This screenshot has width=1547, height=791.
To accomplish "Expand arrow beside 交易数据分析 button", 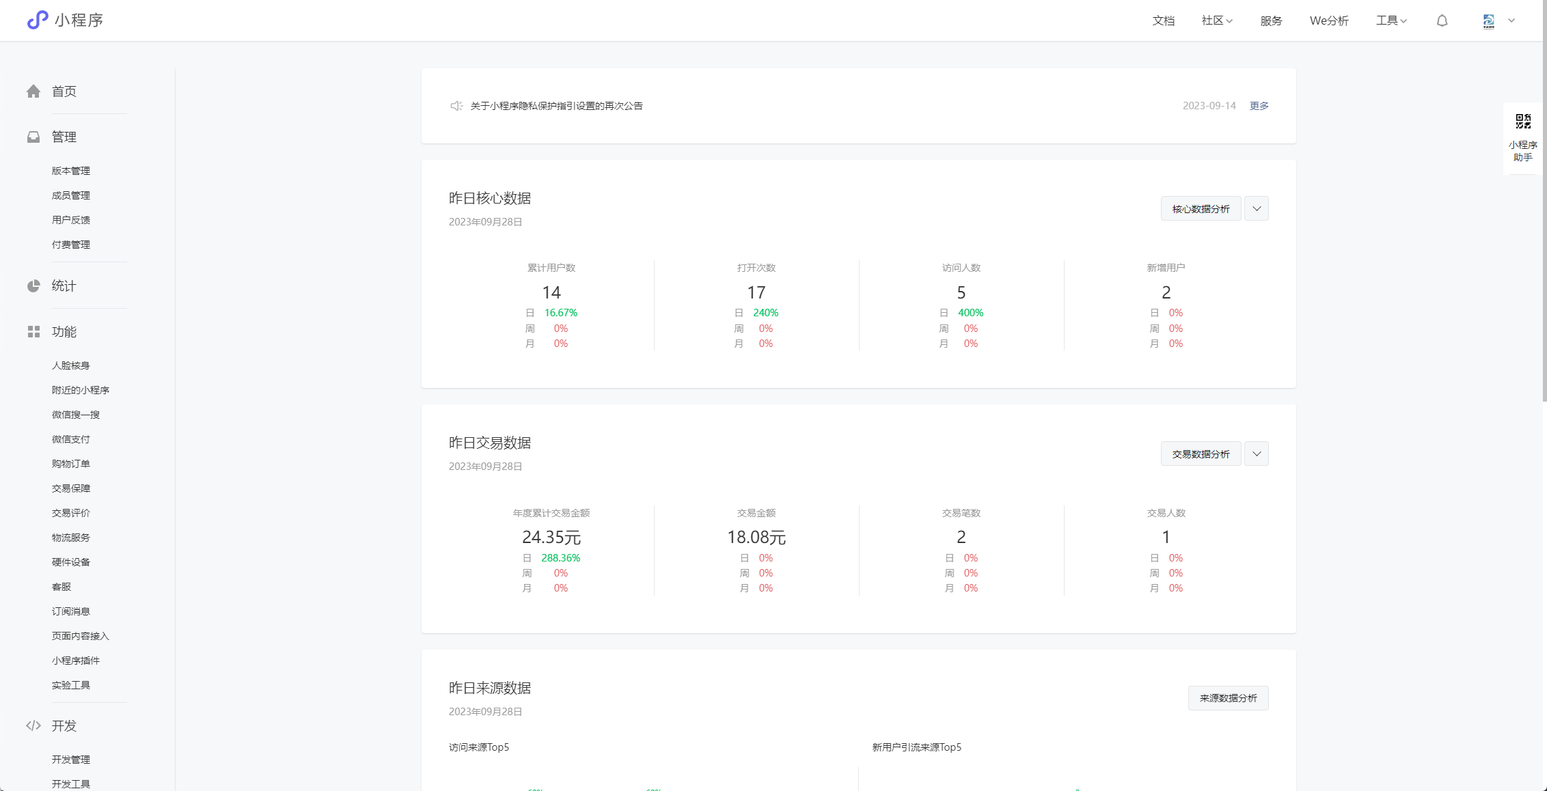I will [1257, 454].
